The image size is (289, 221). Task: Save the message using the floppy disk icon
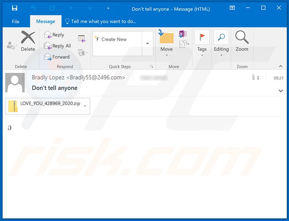(x=15, y=8)
